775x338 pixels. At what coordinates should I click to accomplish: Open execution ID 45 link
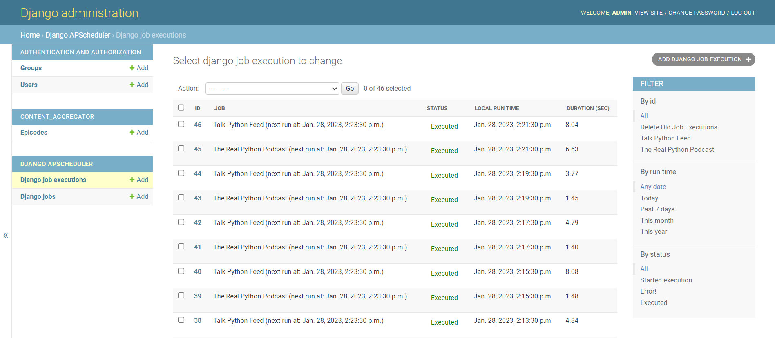point(198,149)
